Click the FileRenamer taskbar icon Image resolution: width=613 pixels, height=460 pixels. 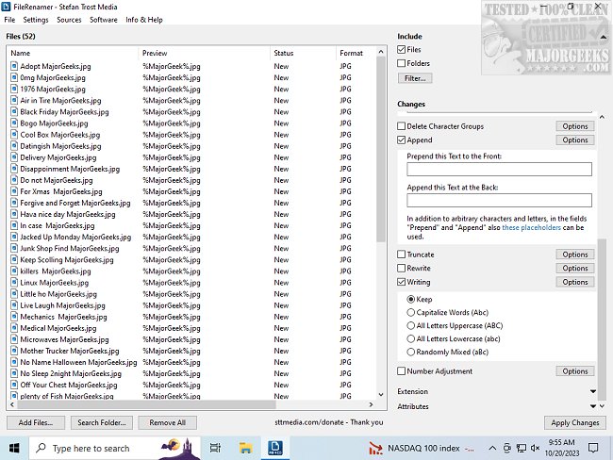[275, 448]
